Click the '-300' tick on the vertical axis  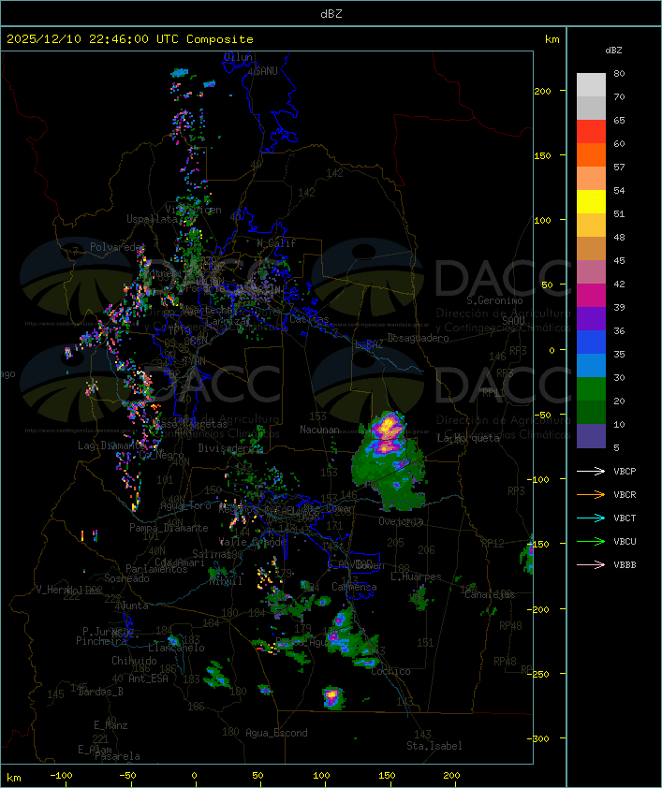coord(539,738)
